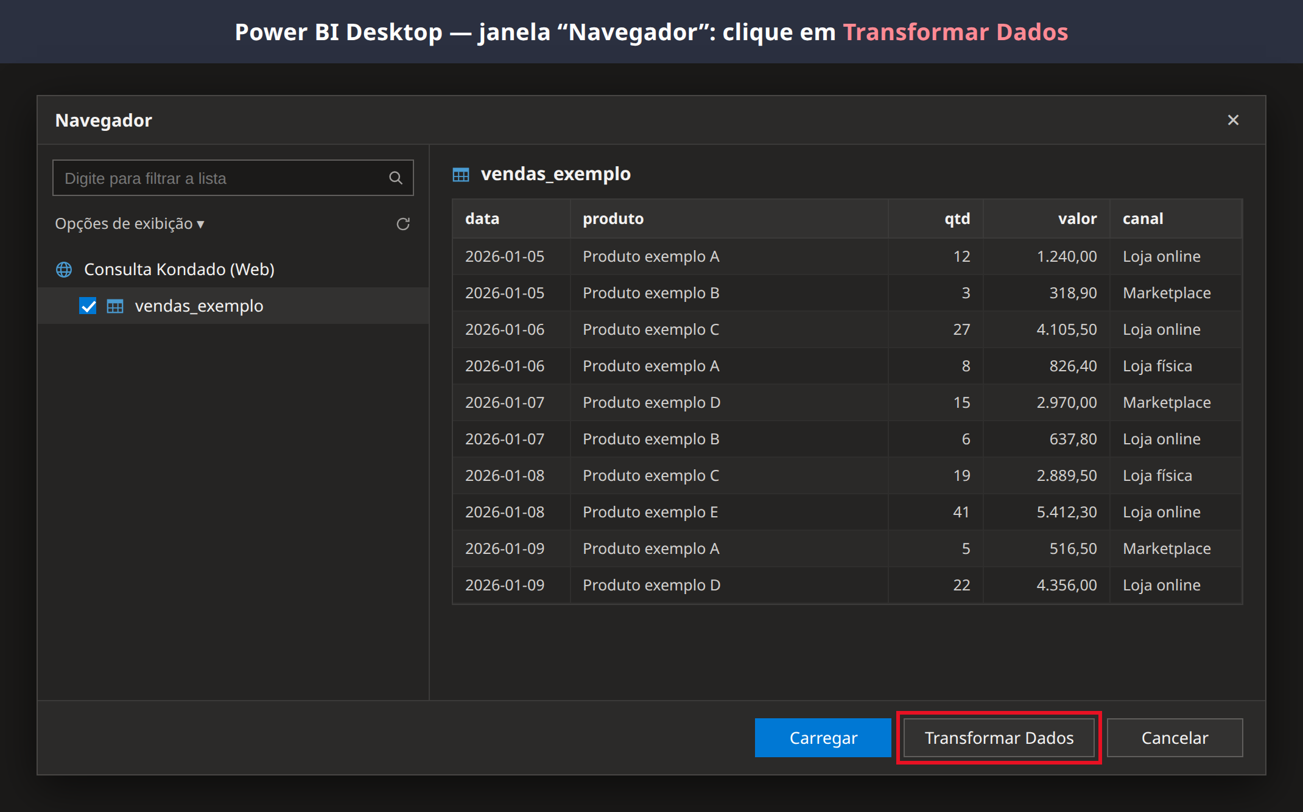Click the 'produto' column header

(729, 219)
